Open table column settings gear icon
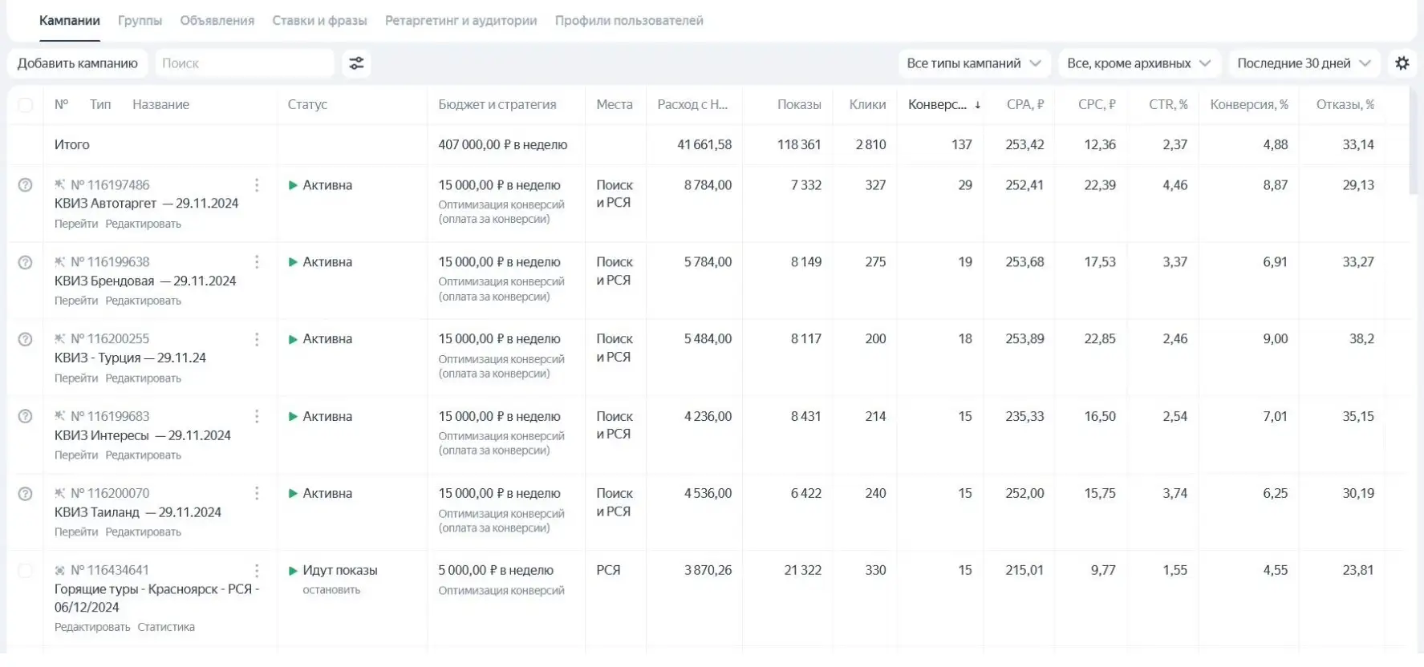1424x667 pixels. [1402, 63]
